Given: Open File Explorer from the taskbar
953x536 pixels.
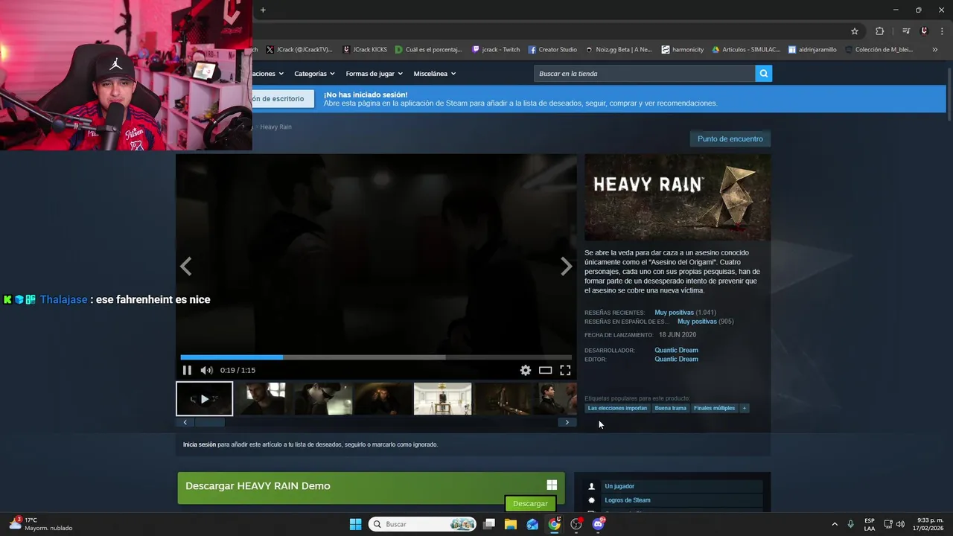Looking at the screenshot, I should pos(511,524).
